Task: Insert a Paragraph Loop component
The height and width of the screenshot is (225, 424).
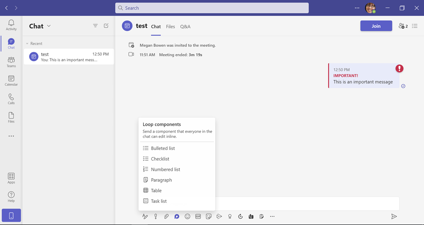Action: coord(177,180)
